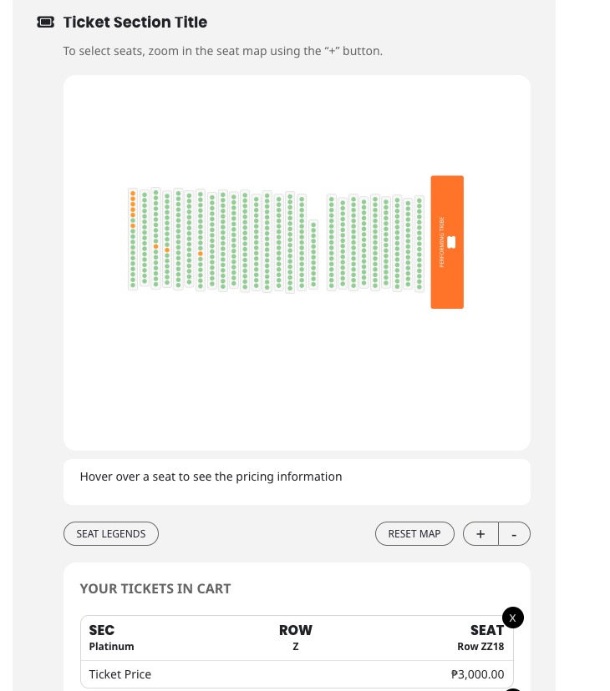Select the orange Performing Tribe stage block

(447, 242)
